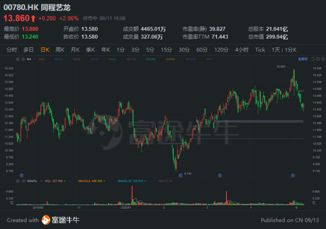Close the MAVOL indicator with its X icon

point(23,181)
